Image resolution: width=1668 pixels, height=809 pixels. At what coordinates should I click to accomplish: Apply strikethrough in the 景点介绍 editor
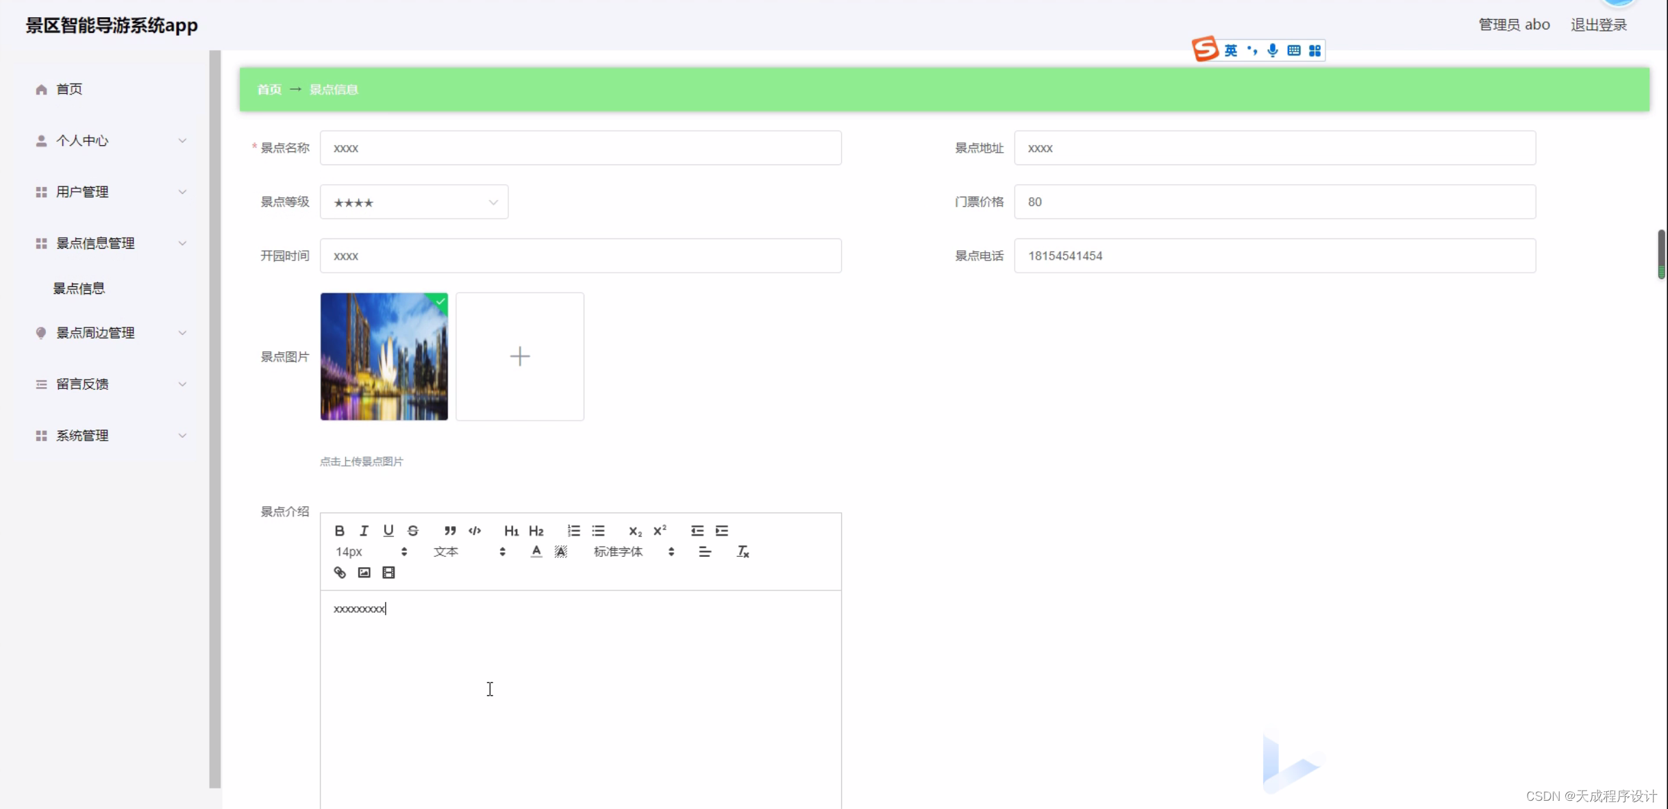[412, 530]
